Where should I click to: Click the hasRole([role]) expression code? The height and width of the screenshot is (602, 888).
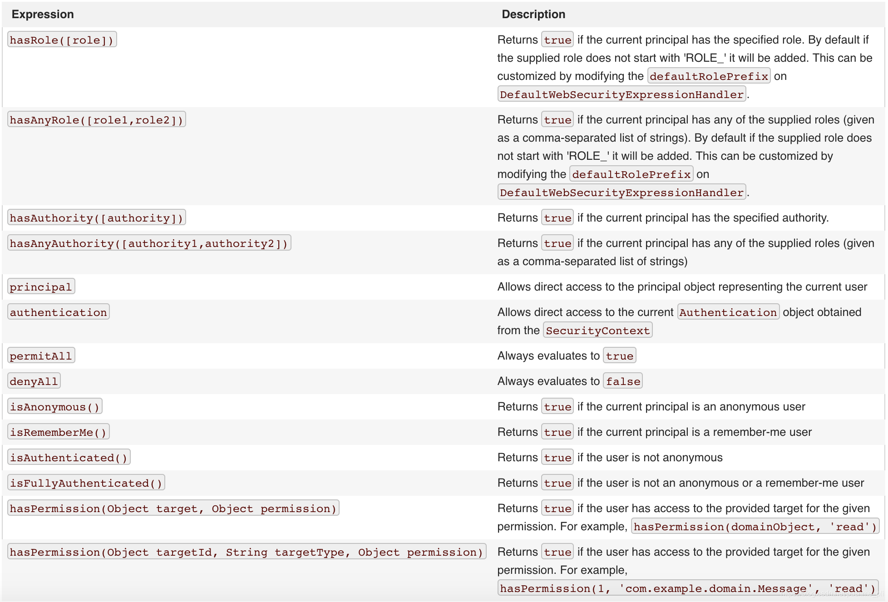(x=62, y=40)
